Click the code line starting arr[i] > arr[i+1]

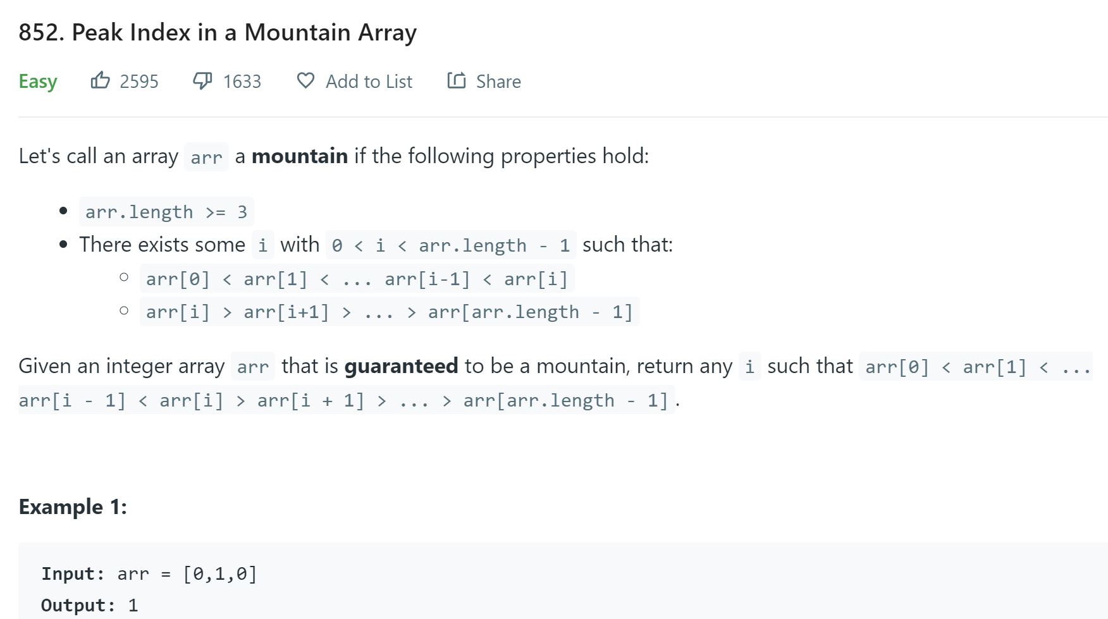(389, 312)
